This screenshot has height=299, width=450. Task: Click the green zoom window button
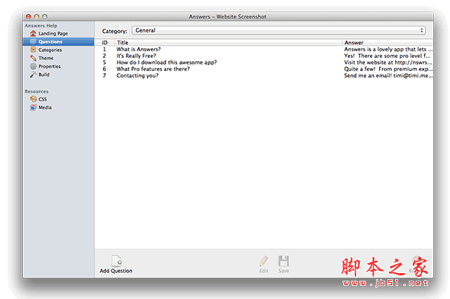coord(45,17)
